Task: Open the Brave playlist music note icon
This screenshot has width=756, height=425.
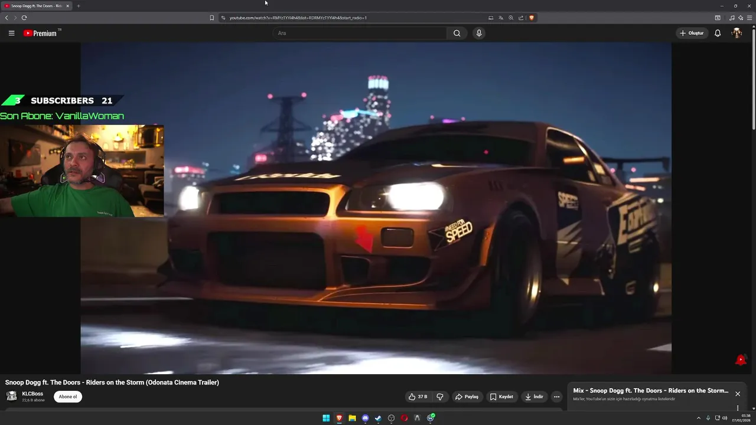Action: (732, 18)
